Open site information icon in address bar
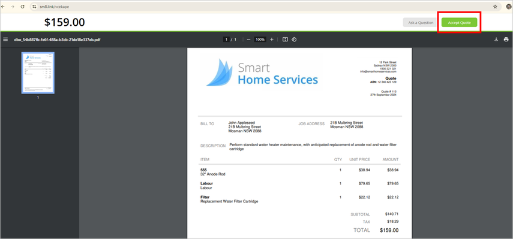 click(x=34, y=7)
